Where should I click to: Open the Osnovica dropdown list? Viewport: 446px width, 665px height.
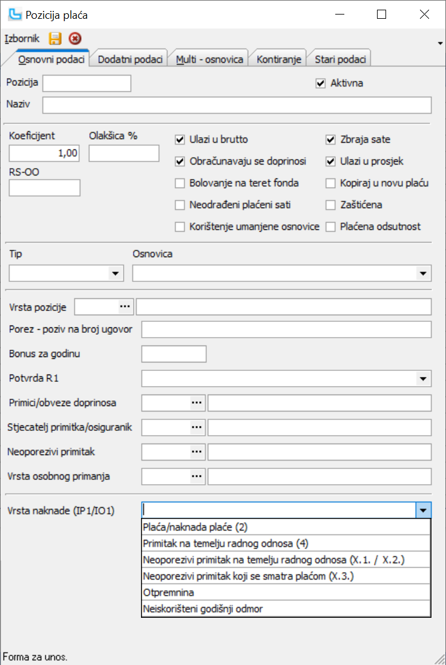click(x=423, y=274)
